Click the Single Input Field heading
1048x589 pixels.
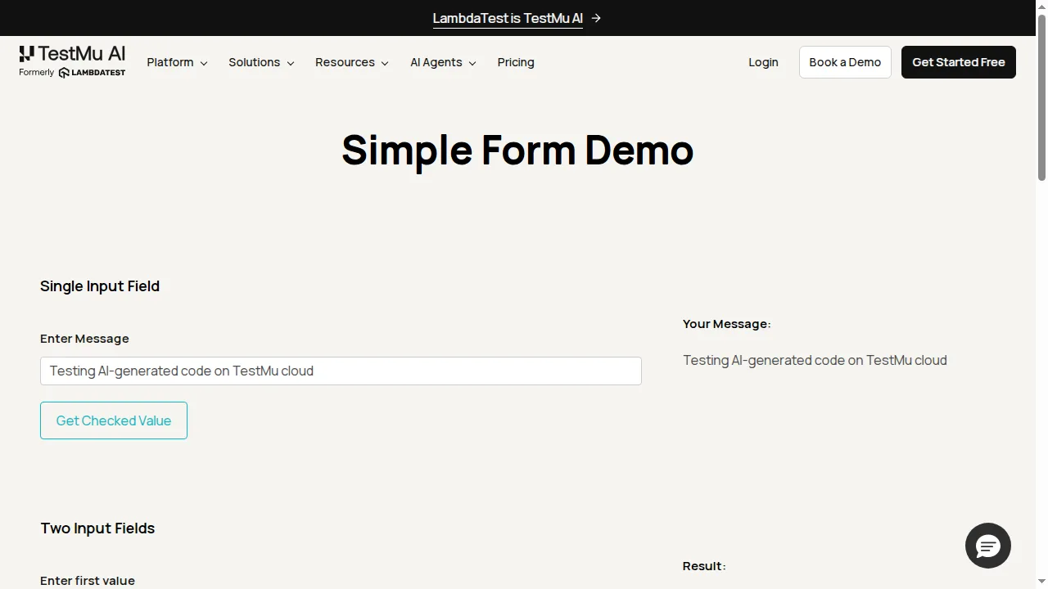[x=100, y=286]
